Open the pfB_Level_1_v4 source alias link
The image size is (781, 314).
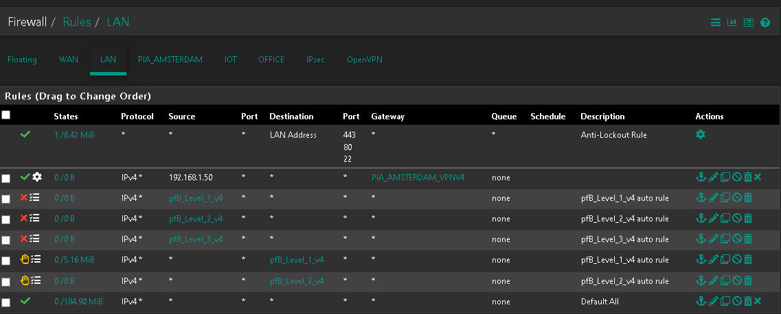pyautogui.click(x=196, y=198)
